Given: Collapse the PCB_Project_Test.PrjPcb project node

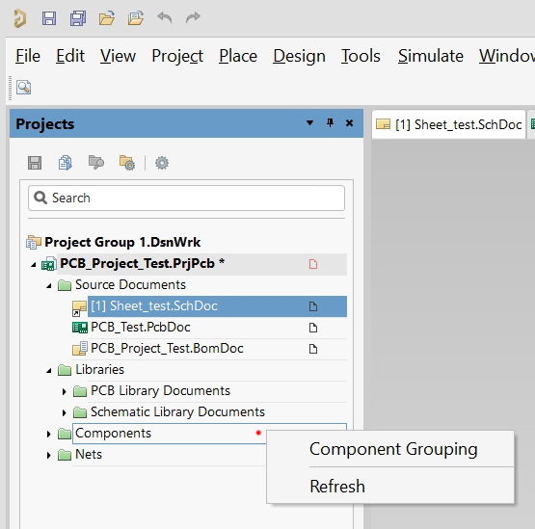Looking at the screenshot, I should click(33, 264).
